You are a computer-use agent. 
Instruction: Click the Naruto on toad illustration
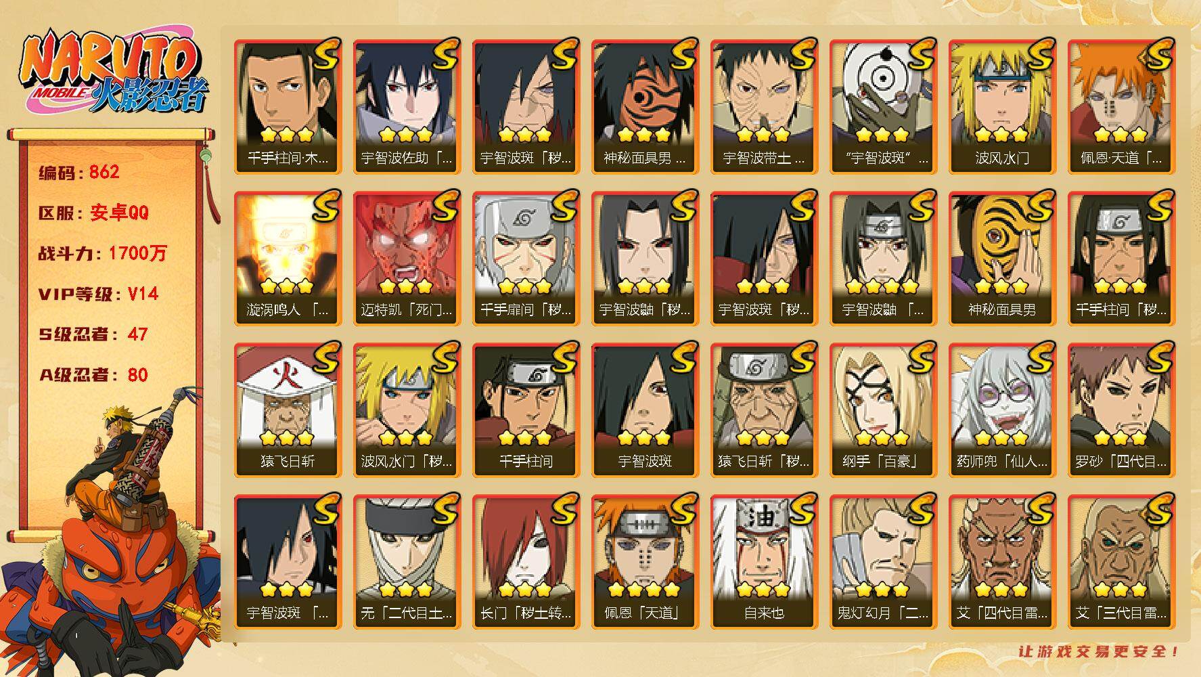point(112,535)
